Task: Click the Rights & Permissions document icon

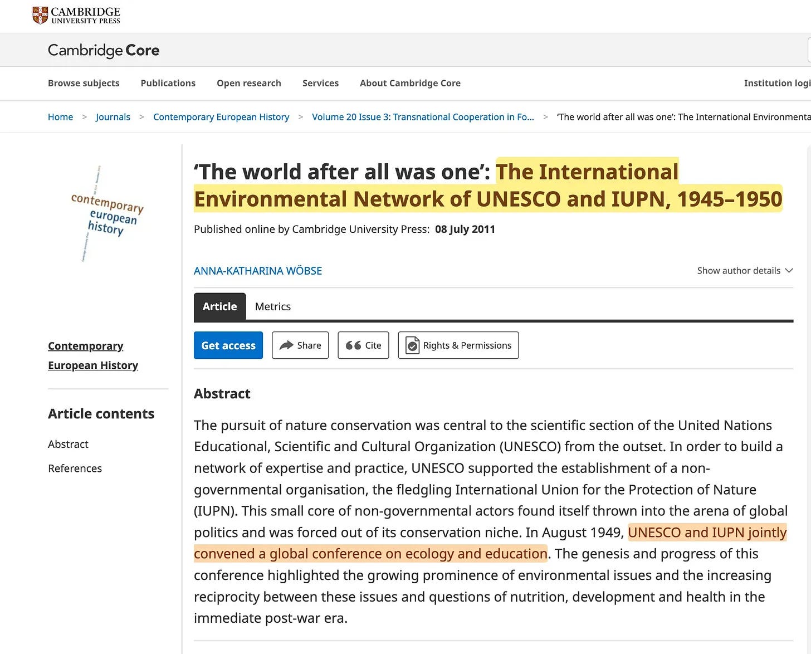Action: coord(412,345)
